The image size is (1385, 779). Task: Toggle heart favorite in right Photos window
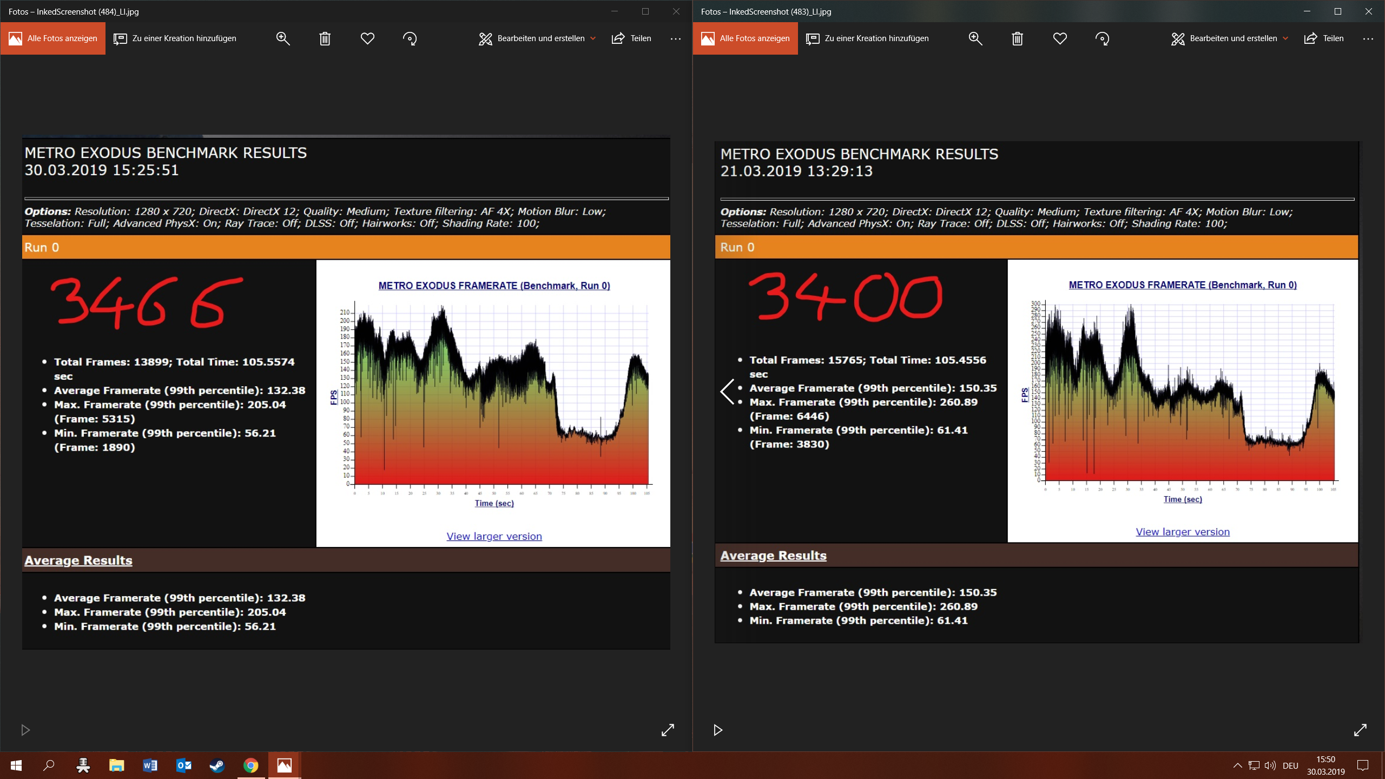tap(1060, 38)
